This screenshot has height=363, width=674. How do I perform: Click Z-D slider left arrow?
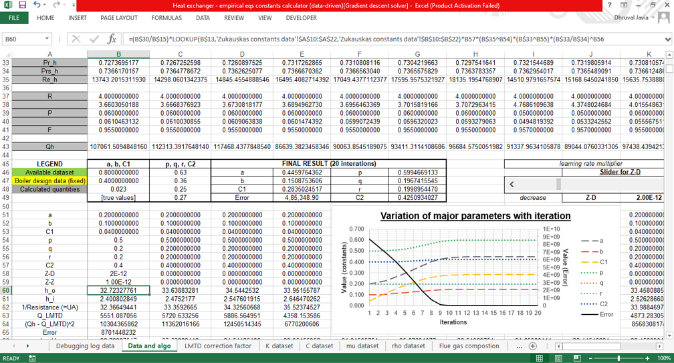point(512,184)
